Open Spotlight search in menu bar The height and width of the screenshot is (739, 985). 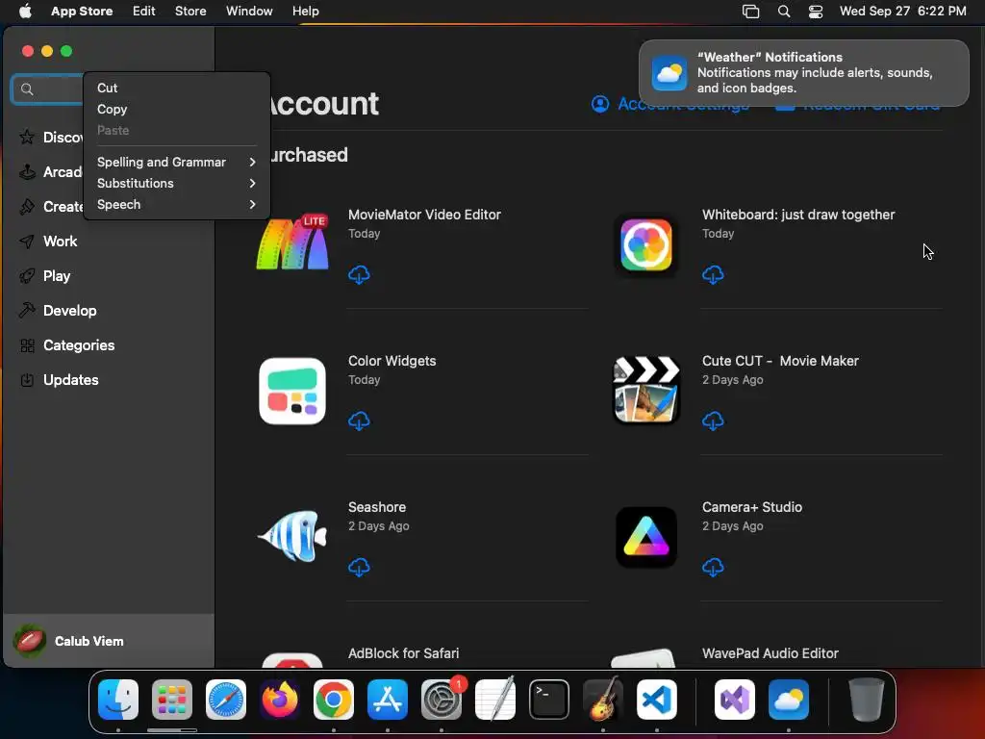pyautogui.click(x=783, y=12)
